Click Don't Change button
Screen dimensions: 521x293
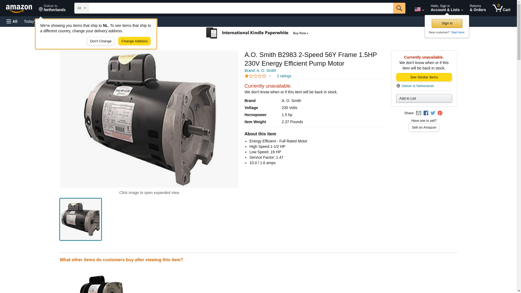101,41
